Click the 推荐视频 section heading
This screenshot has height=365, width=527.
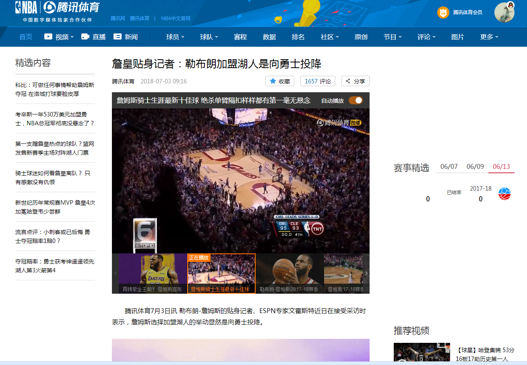pyautogui.click(x=411, y=331)
